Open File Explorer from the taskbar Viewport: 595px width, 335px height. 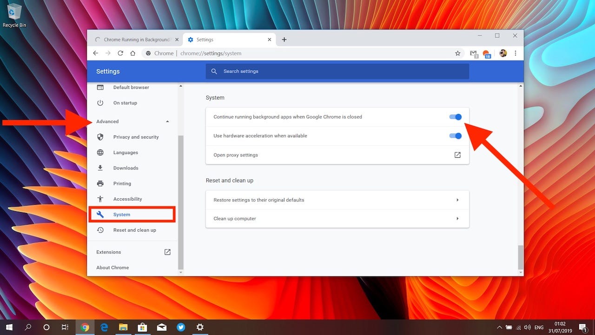(123, 327)
